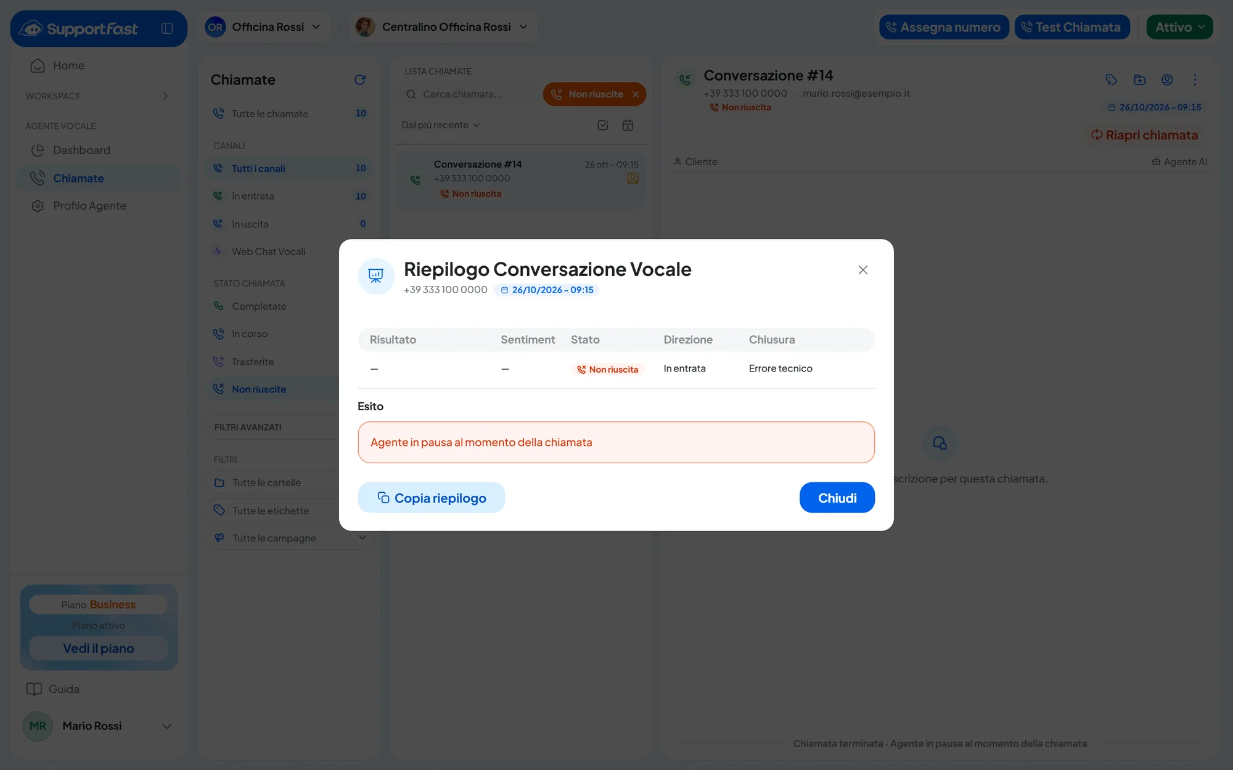Open the calendar date filter icon

[x=628, y=125]
